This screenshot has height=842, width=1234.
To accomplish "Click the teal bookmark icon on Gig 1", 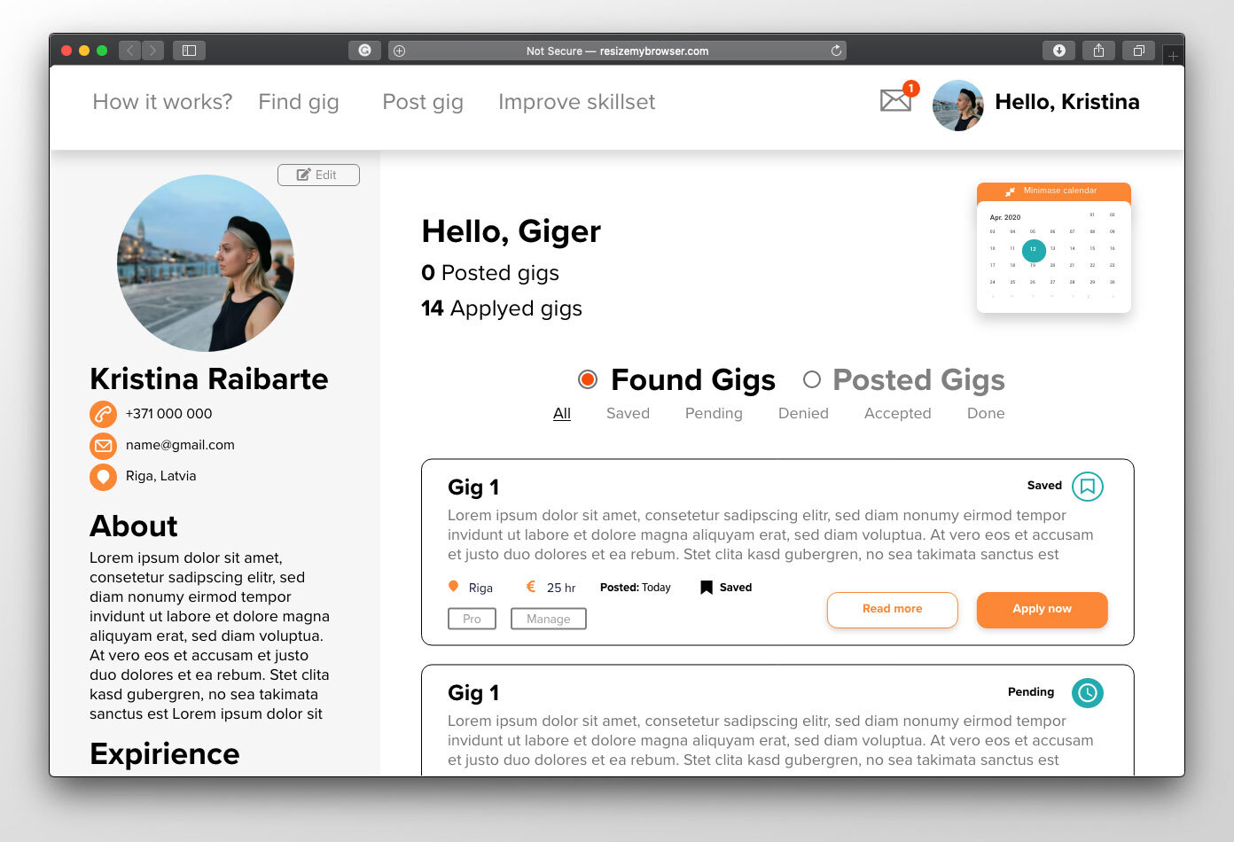I will pos(1088,487).
